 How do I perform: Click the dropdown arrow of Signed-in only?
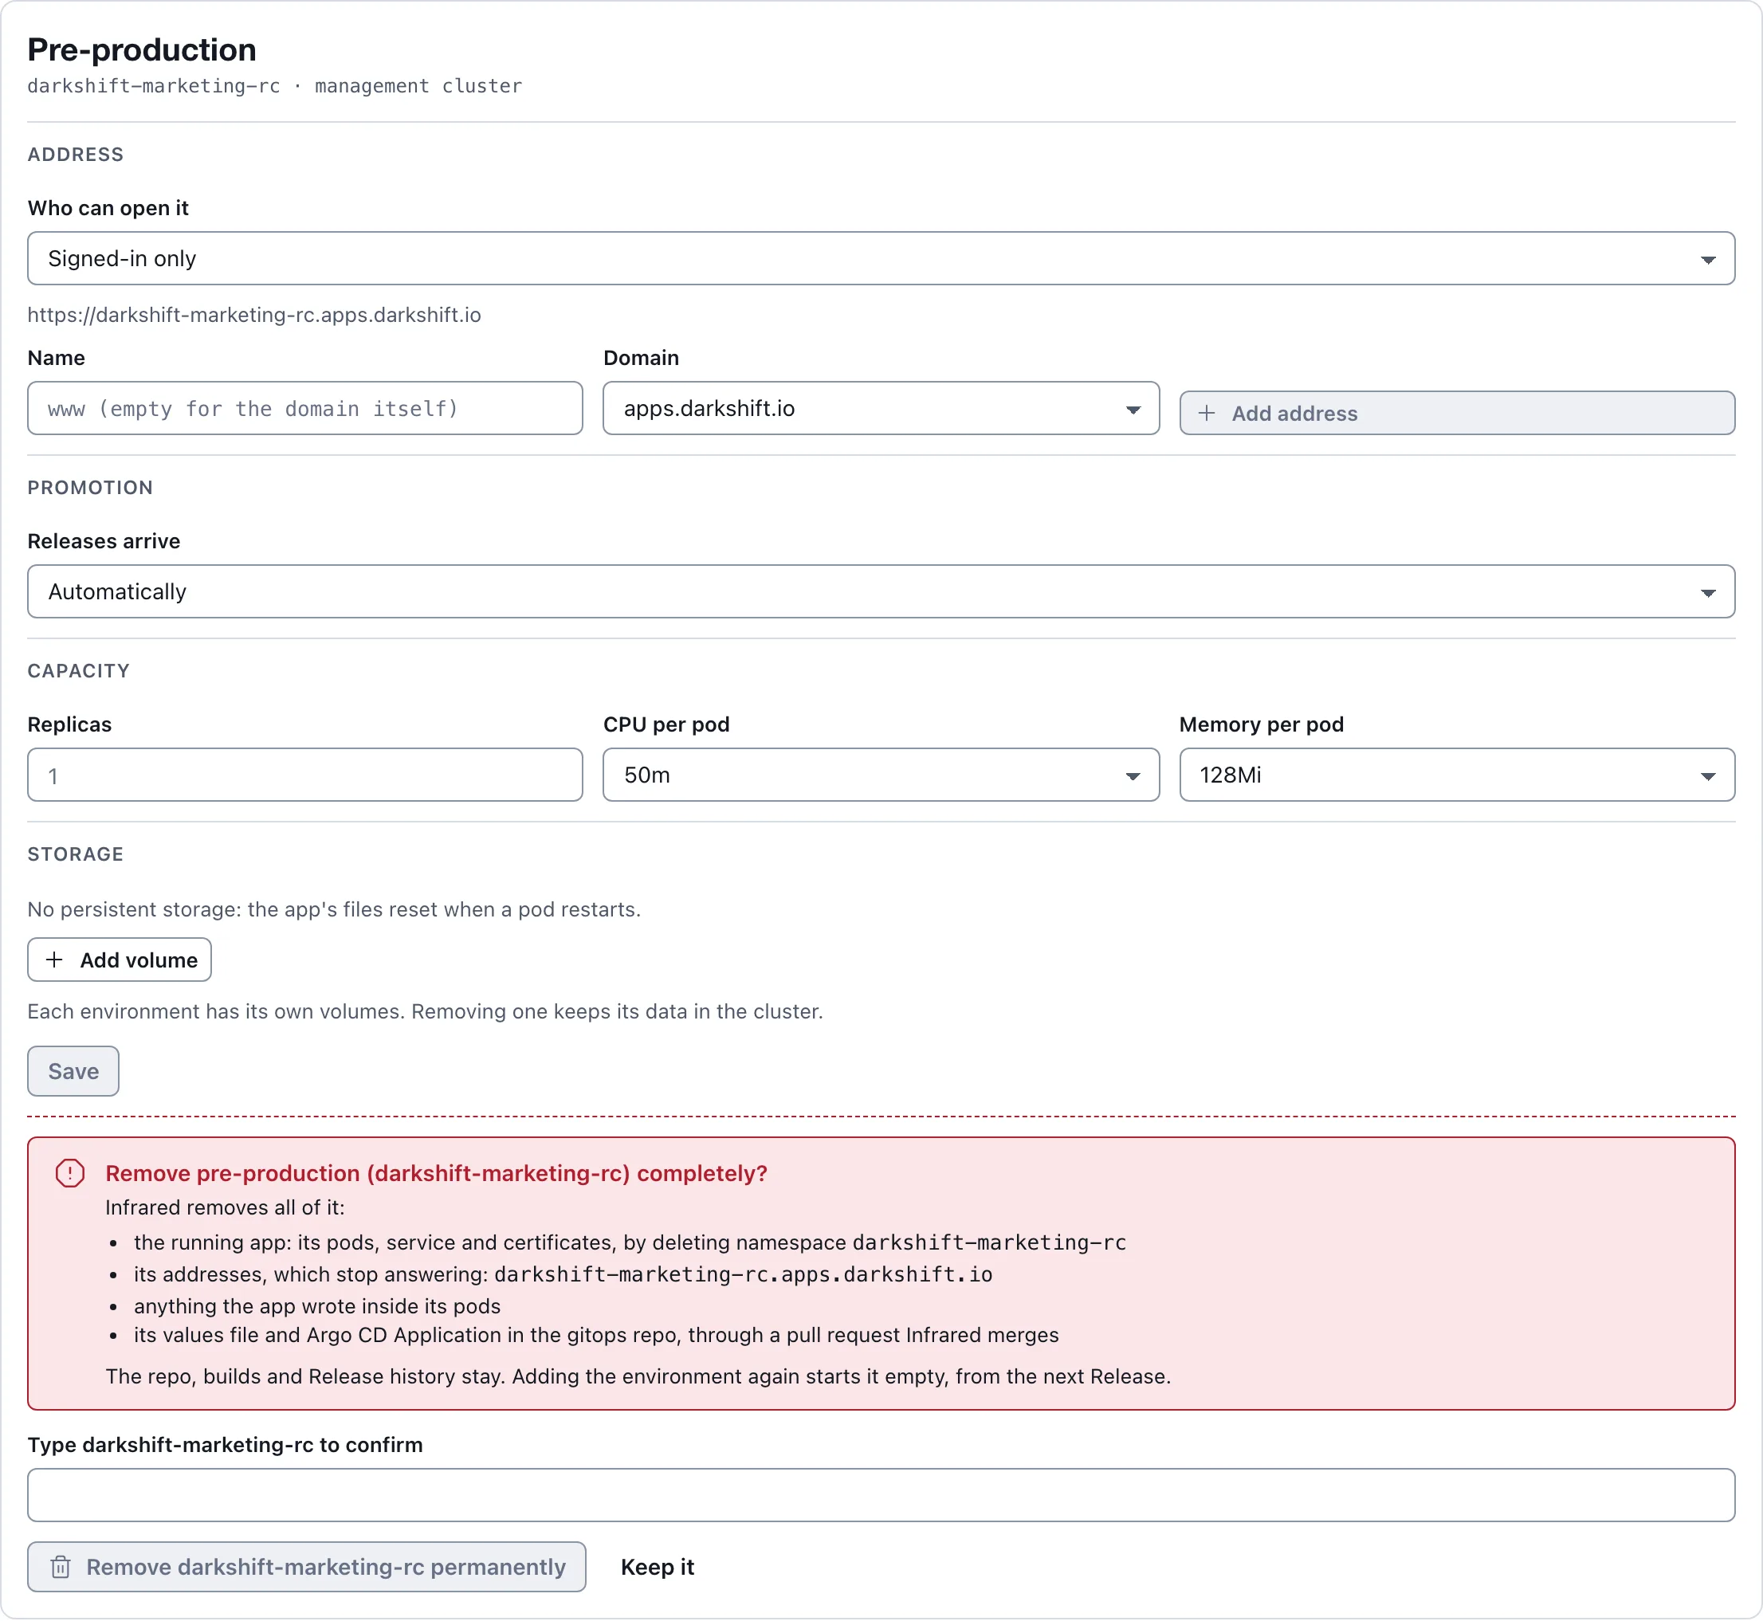tap(1707, 260)
